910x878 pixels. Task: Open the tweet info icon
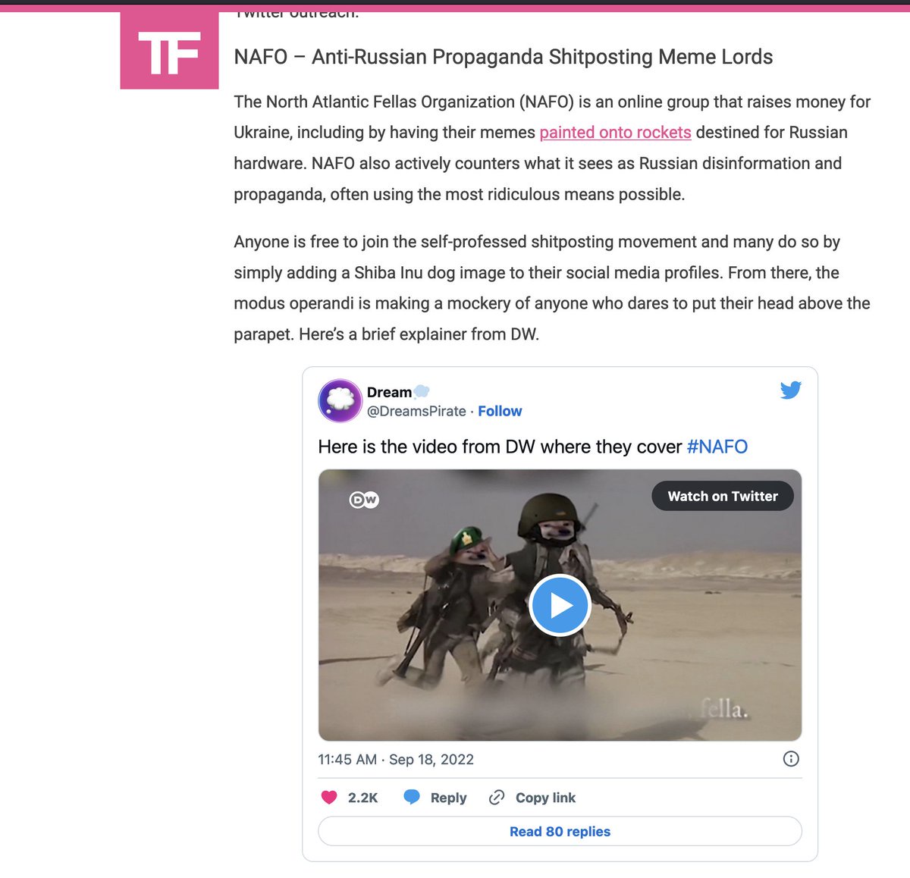[791, 759]
